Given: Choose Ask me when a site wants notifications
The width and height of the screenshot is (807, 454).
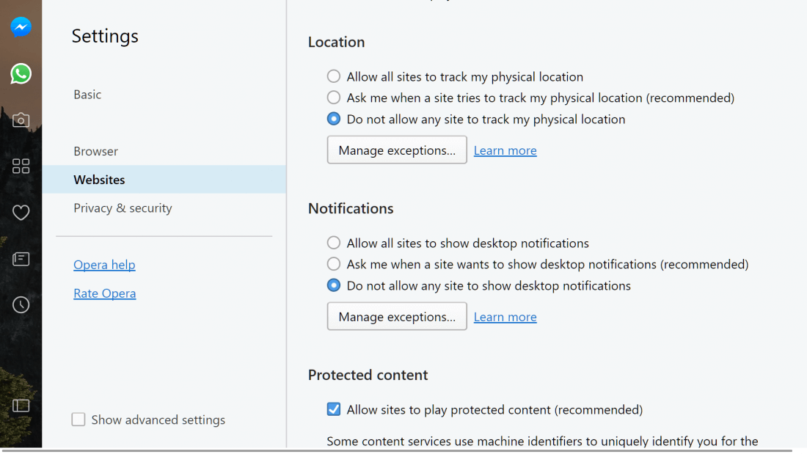Looking at the screenshot, I should 334,264.
